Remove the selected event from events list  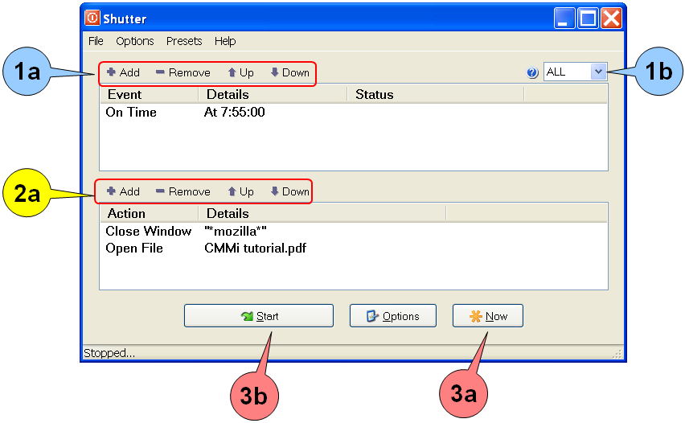[x=183, y=72]
